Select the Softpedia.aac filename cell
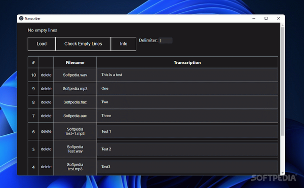304x188 pixels. click(75, 116)
